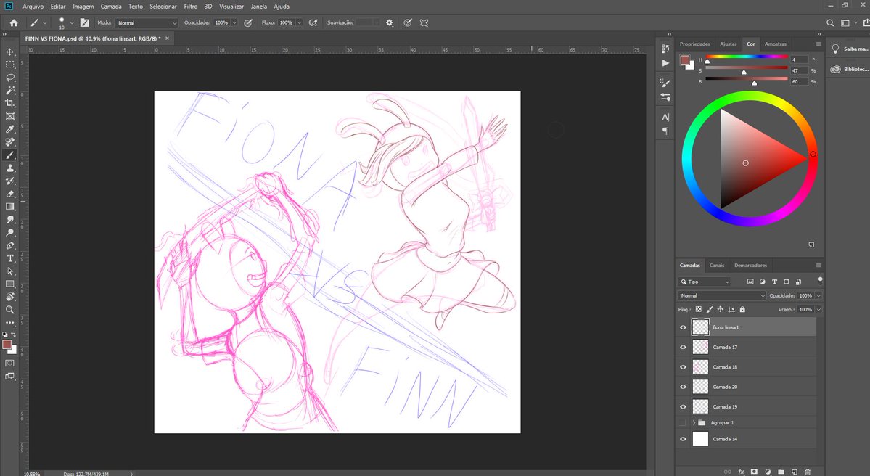This screenshot has height=476, width=870.
Task: Add a layer style with the fx icon
Action: tap(742, 472)
